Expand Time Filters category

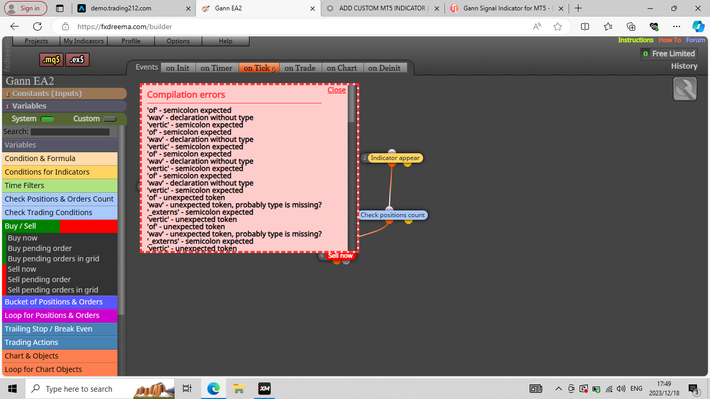coord(60,185)
